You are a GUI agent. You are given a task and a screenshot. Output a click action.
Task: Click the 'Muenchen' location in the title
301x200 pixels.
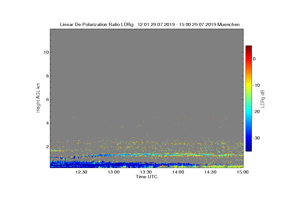(229, 24)
